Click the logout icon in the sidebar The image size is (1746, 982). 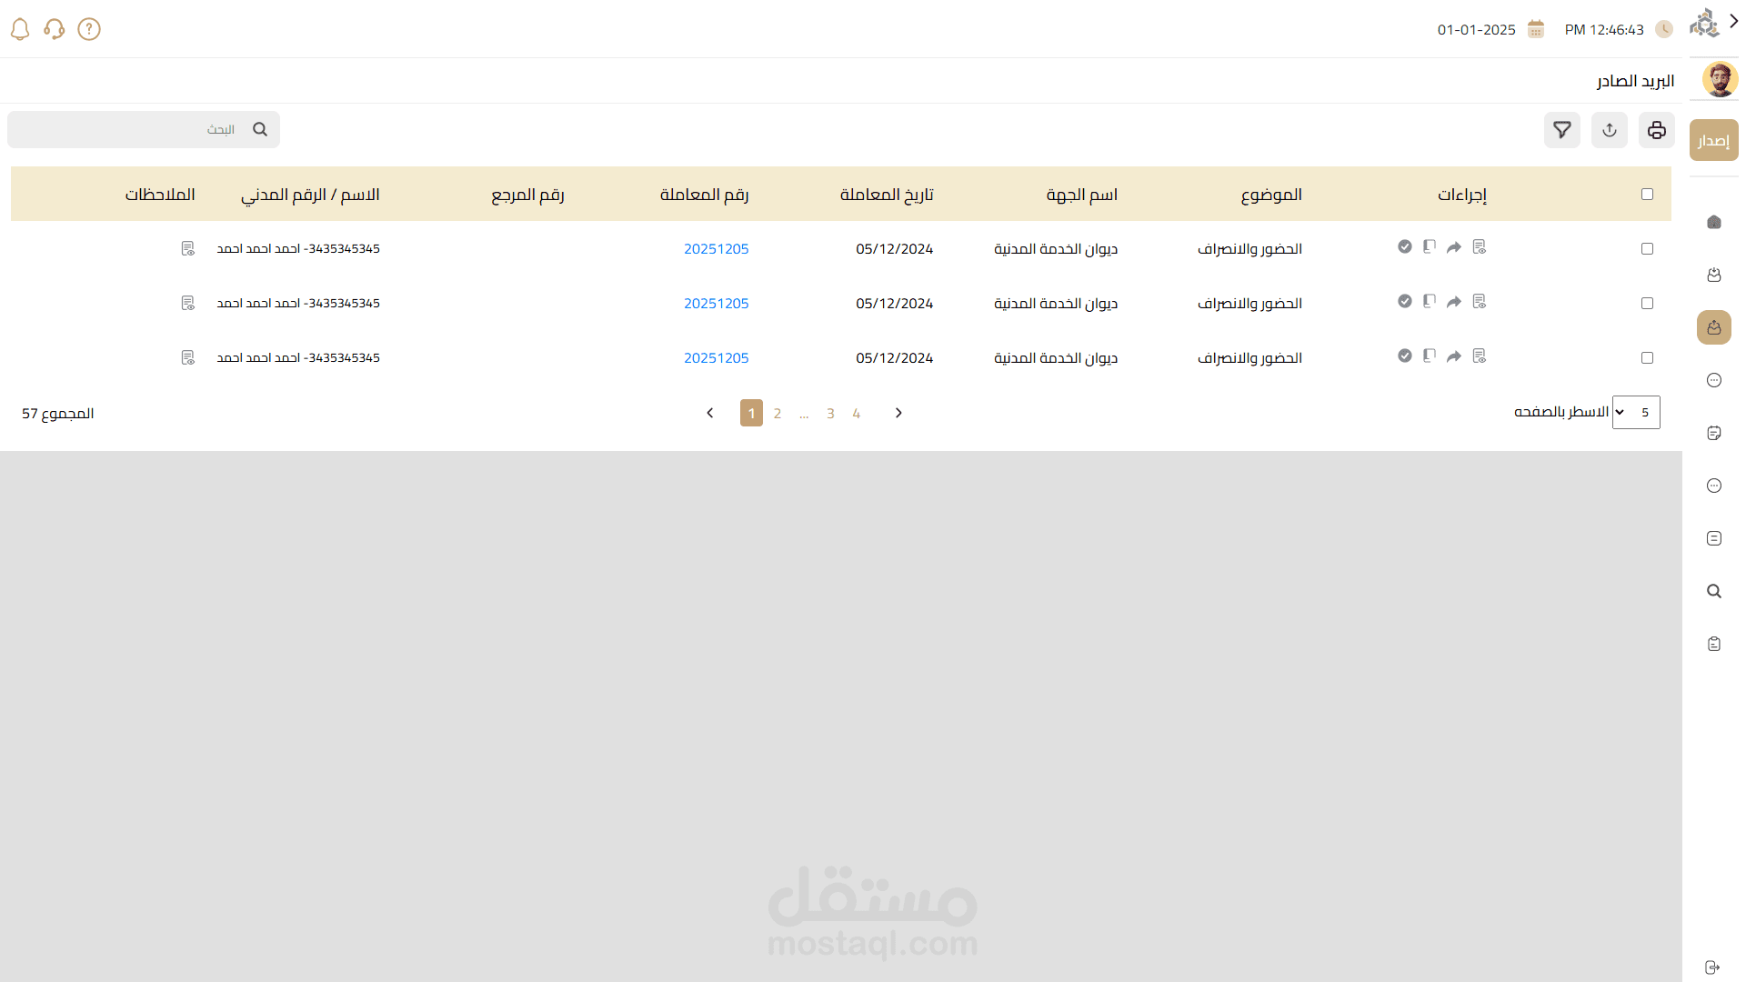click(x=1712, y=967)
